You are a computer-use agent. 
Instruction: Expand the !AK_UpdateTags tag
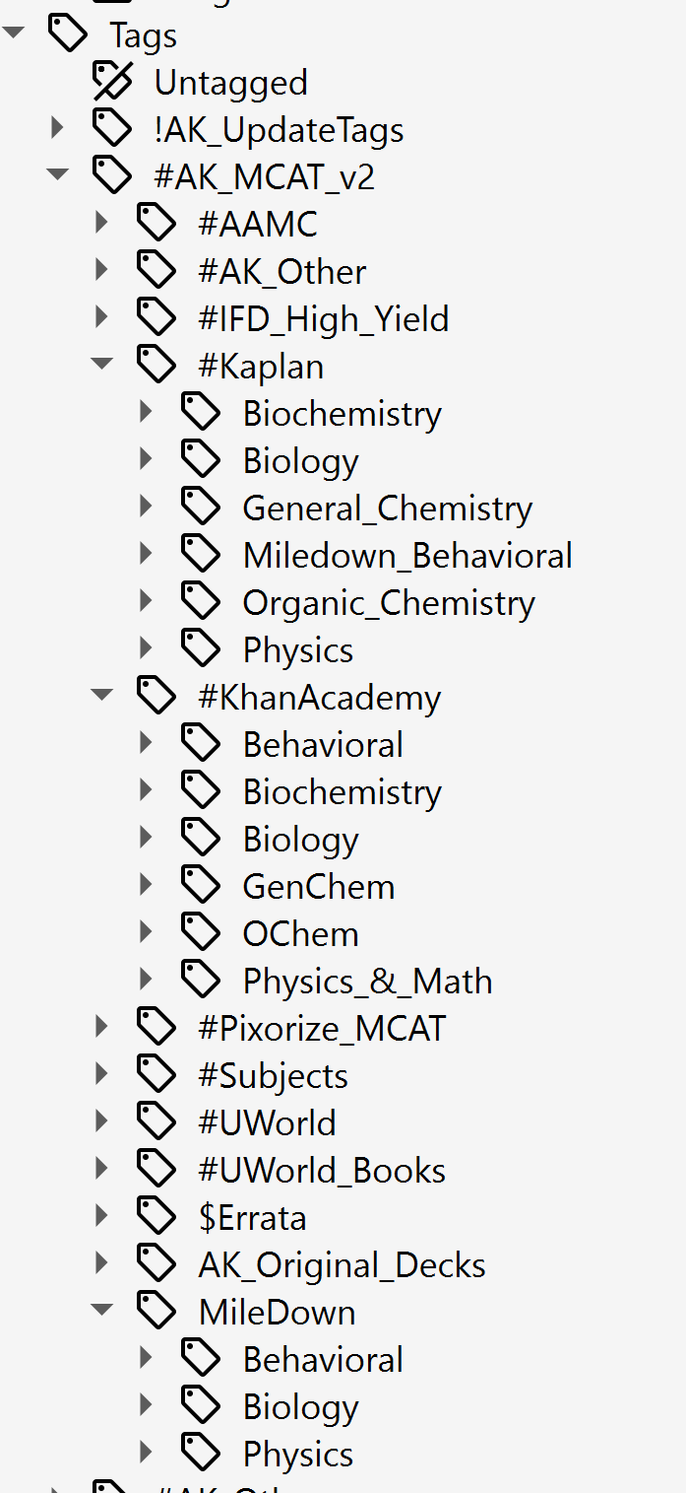point(57,129)
